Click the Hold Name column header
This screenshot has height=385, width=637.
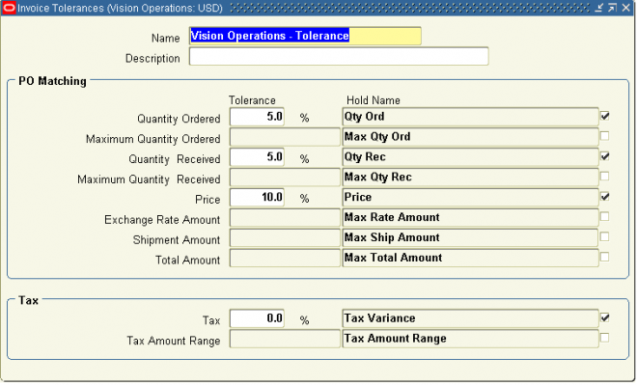pos(373,100)
